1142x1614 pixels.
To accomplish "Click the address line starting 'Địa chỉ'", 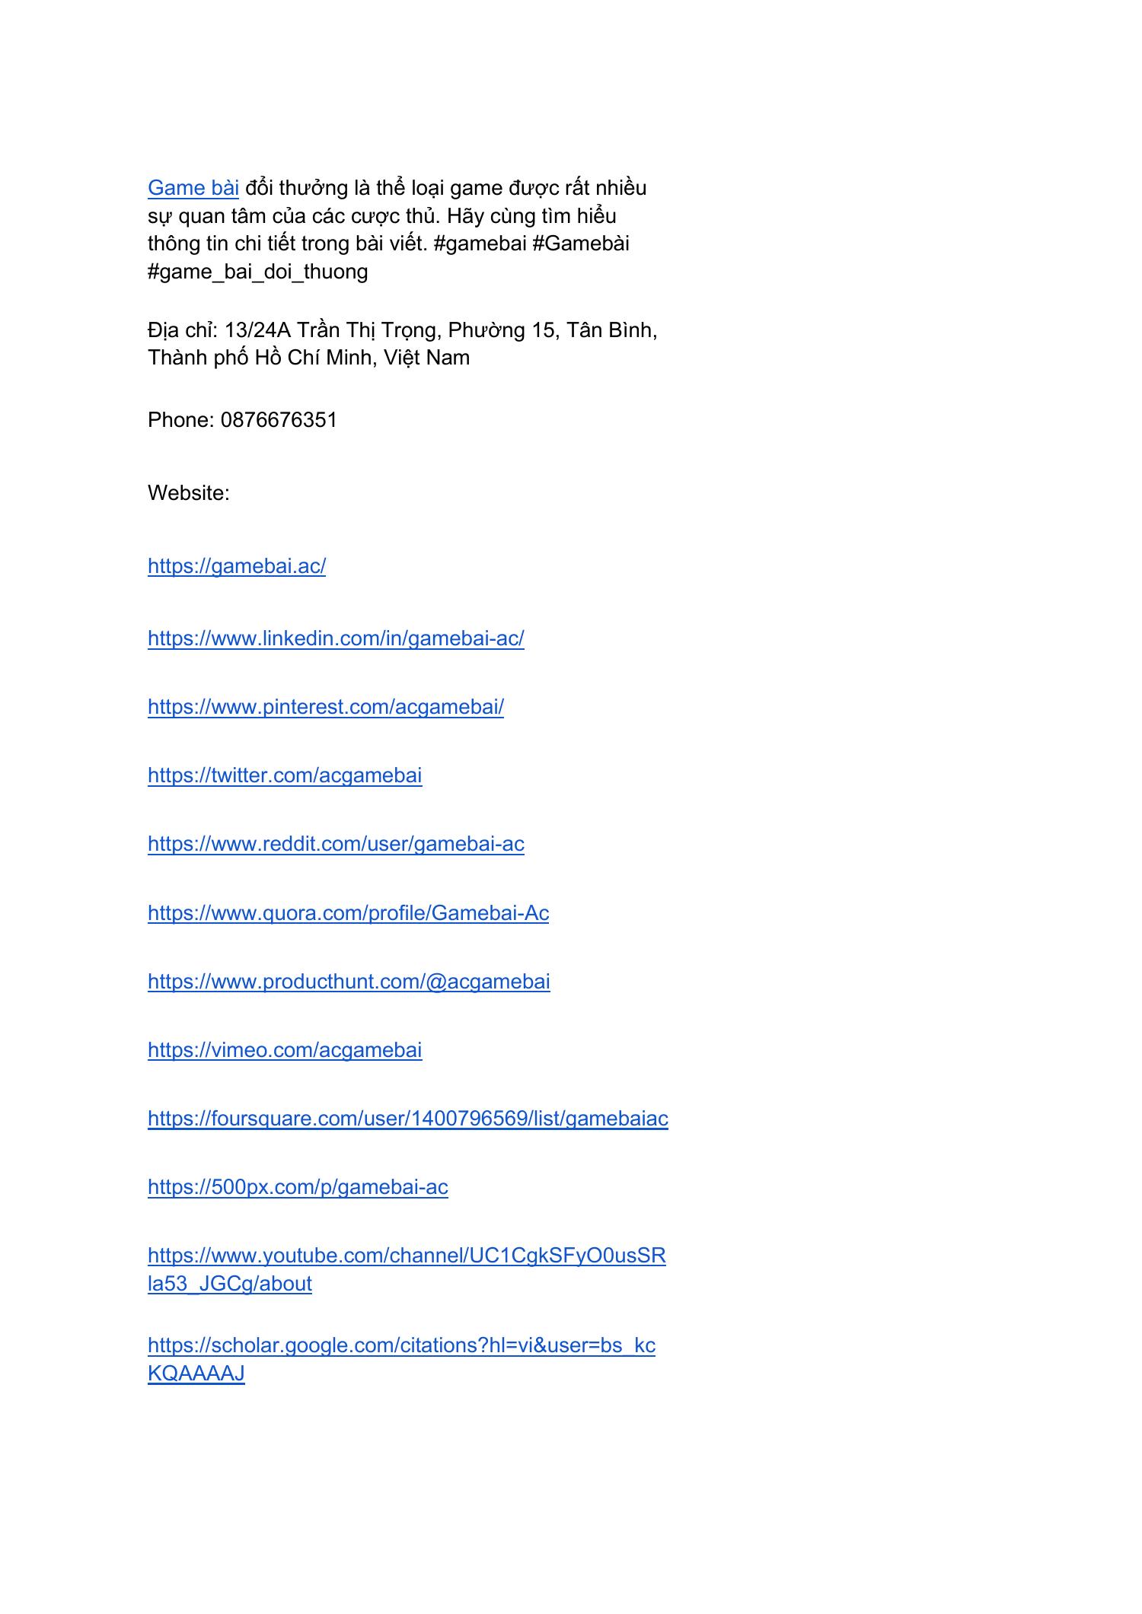I will click(402, 330).
